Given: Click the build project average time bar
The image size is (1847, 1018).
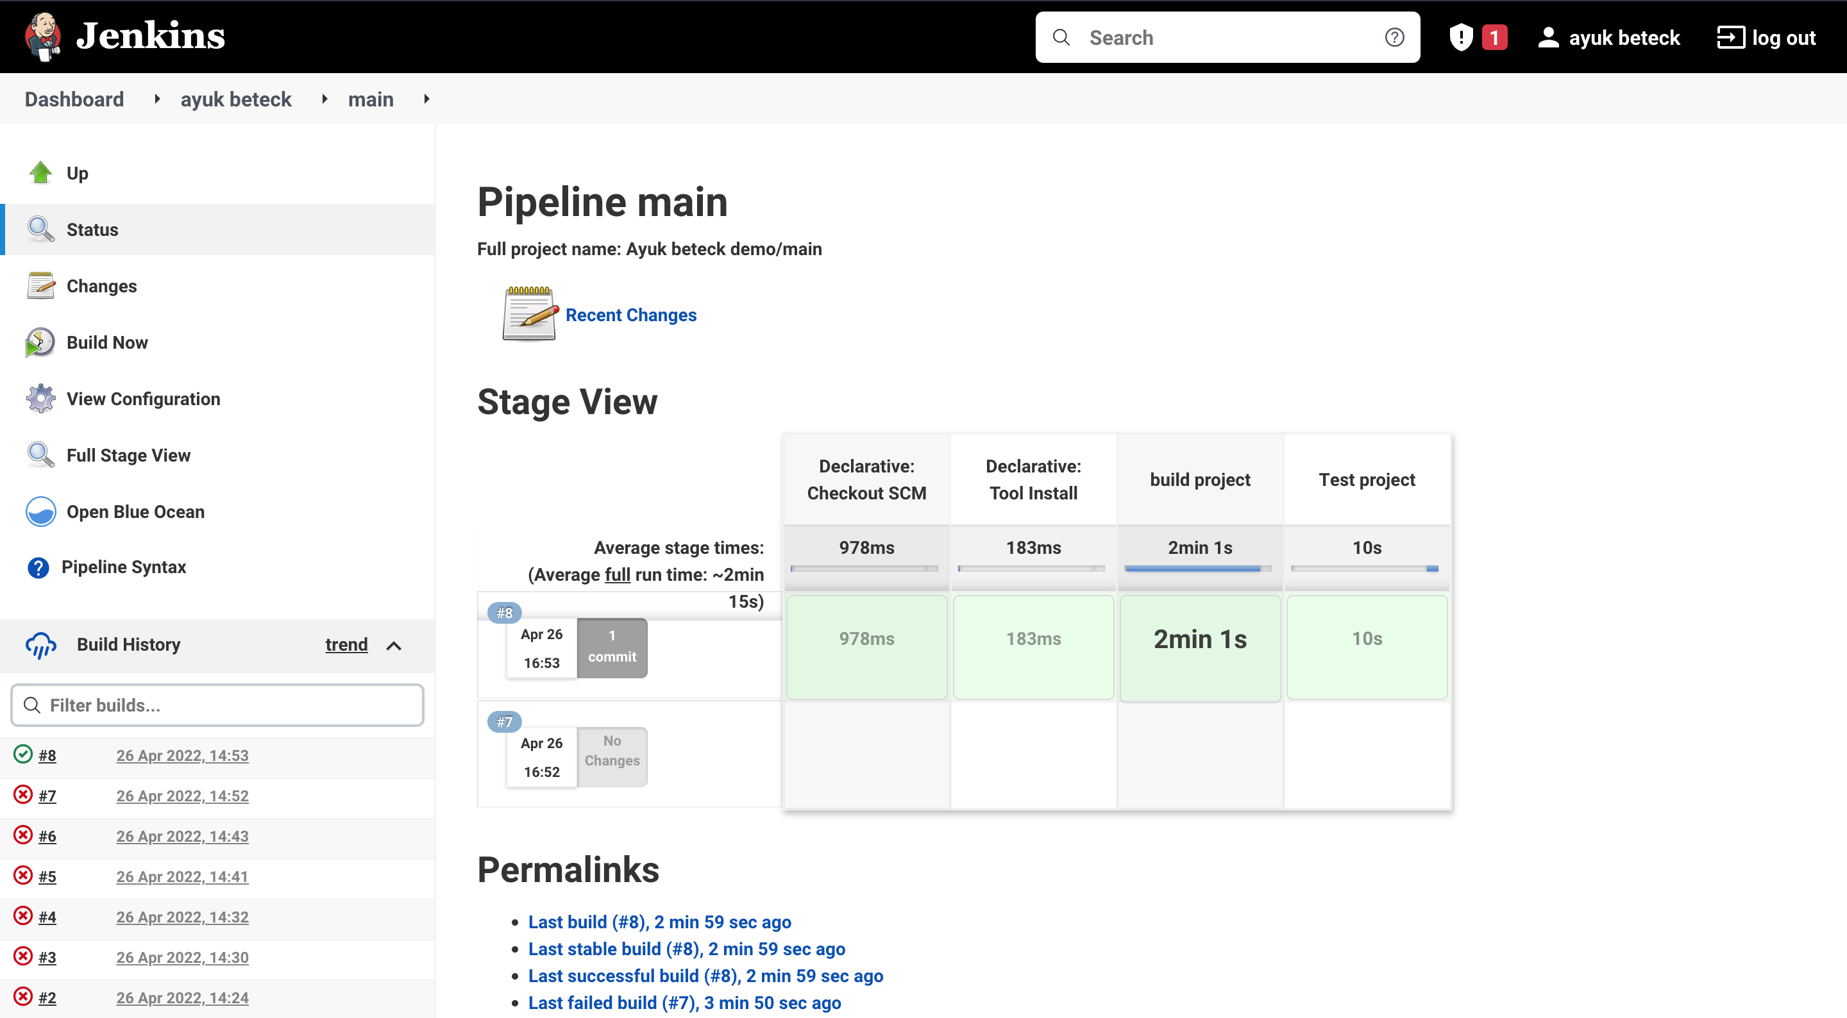Looking at the screenshot, I should tap(1199, 569).
